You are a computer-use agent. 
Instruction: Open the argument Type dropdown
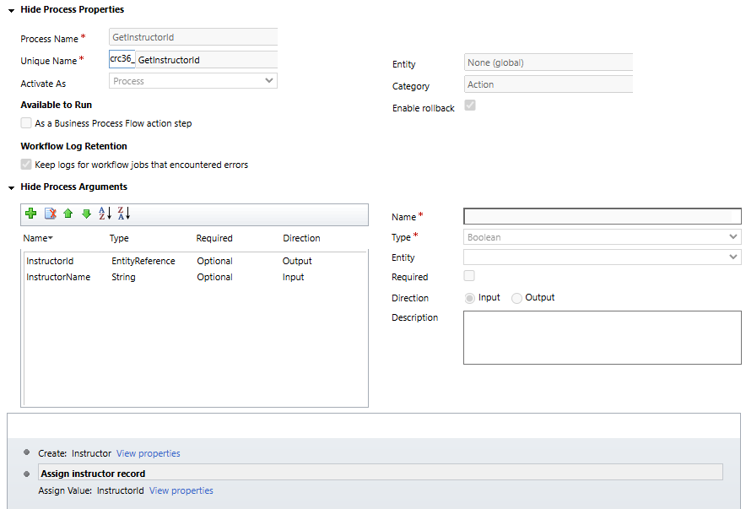[x=602, y=237]
